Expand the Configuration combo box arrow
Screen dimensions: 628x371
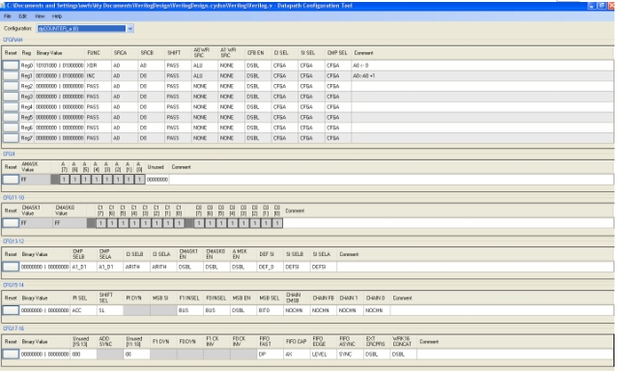tap(130, 28)
